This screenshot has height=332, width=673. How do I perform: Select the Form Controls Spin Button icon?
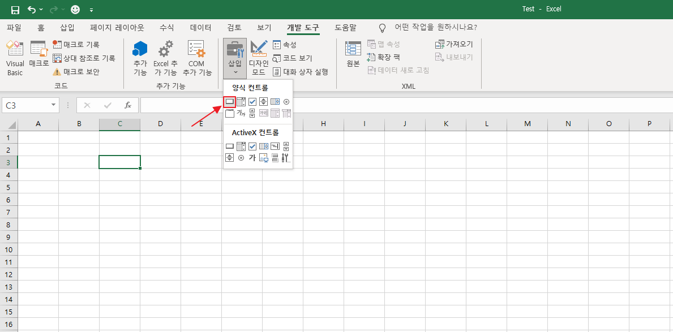264,102
